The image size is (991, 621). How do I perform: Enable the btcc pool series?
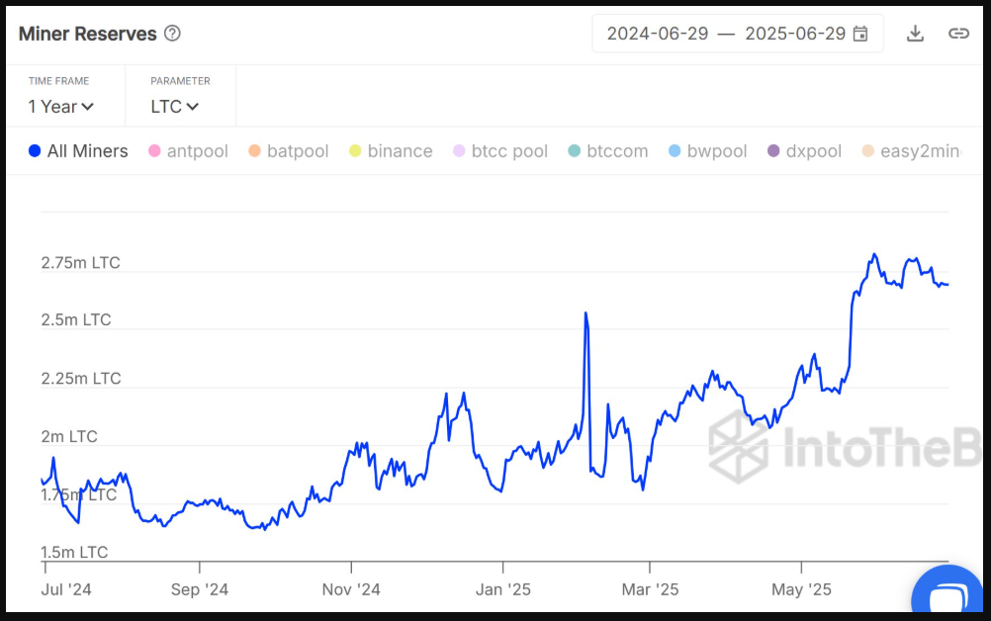click(499, 151)
